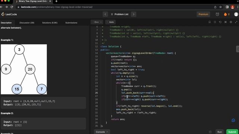Click the browser forward arrow
Screen dimensions: 239x134
pos(6,7)
